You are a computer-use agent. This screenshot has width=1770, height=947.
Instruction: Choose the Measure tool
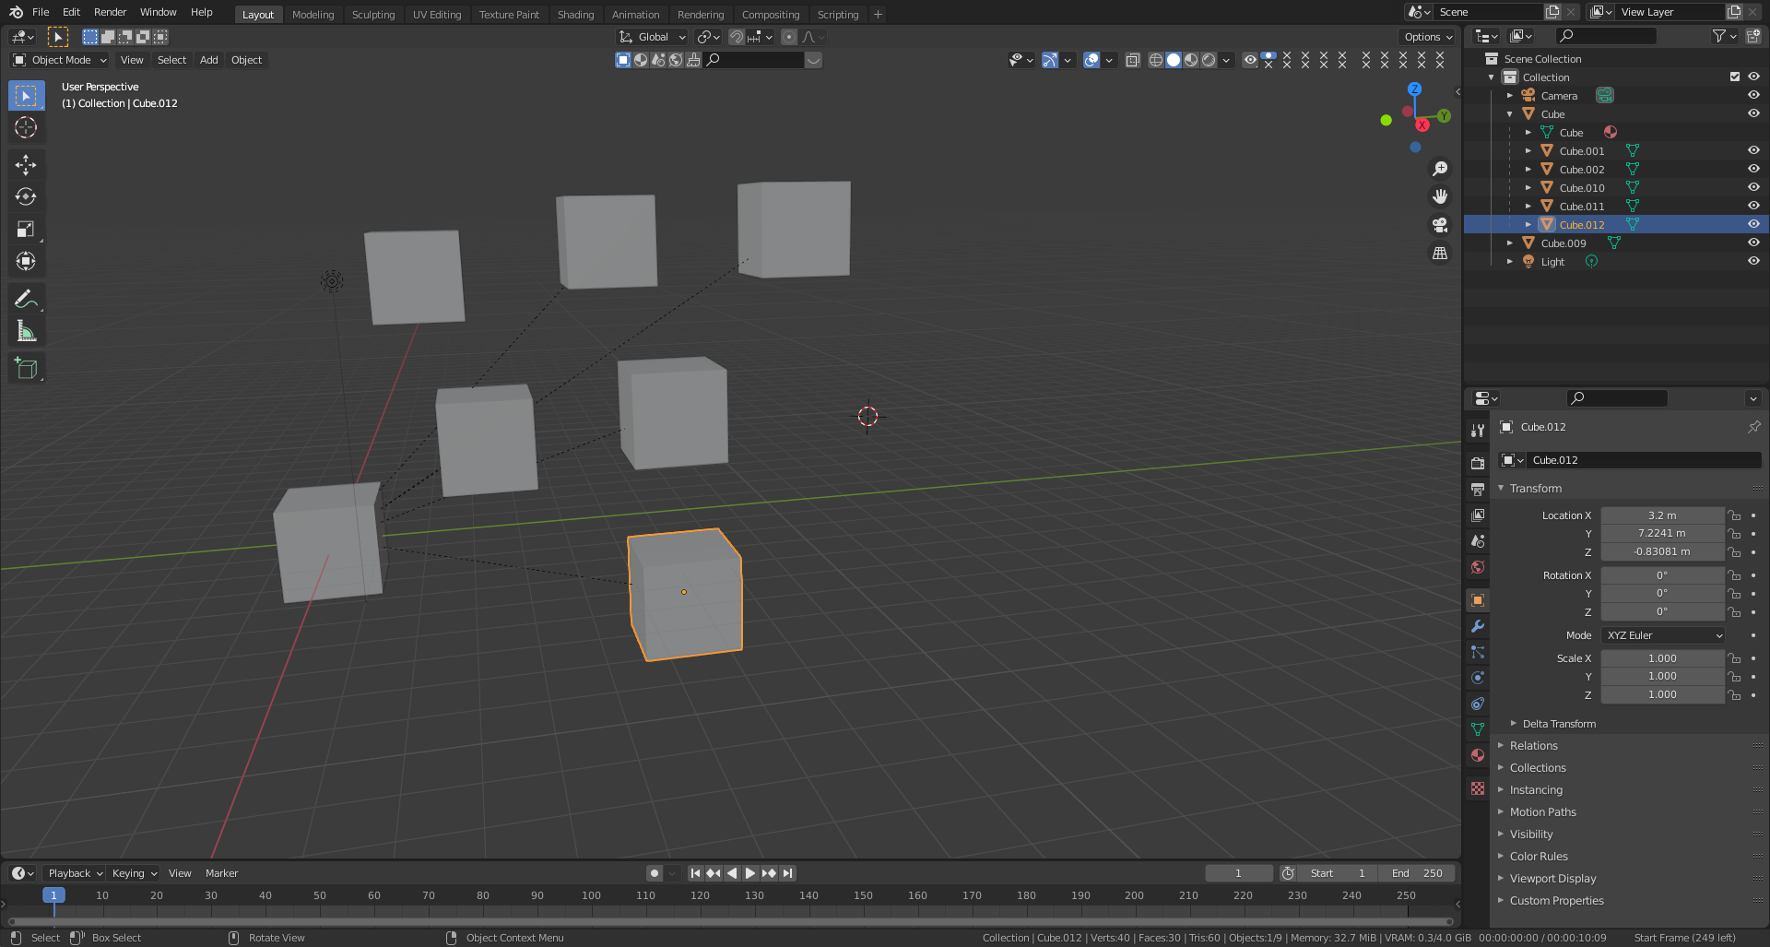coord(26,330)
